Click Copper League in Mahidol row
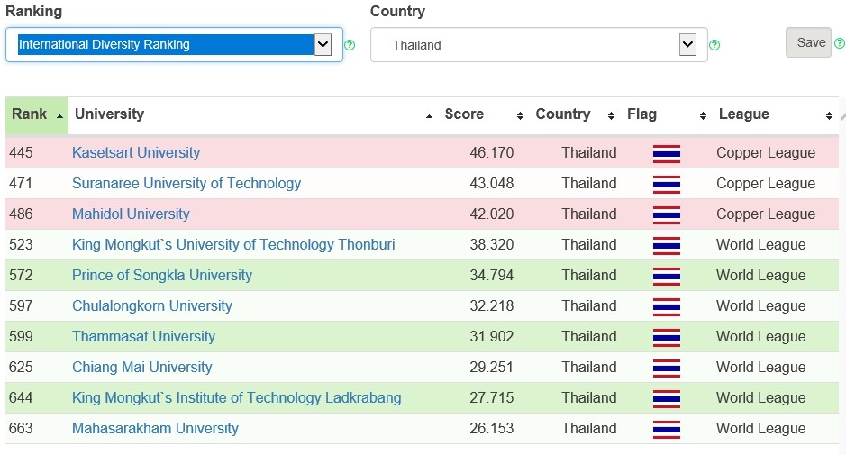Screen dimensions: 846x455 pos(766,214)
